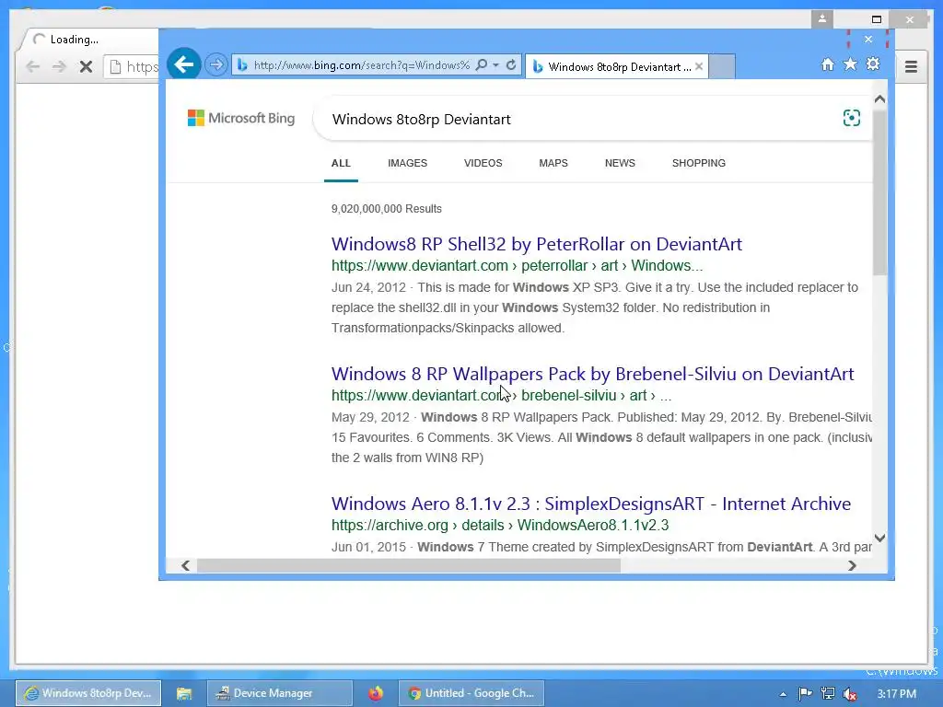Click the vertical scrollbar thumb in IE
Viewport: 943px width, 707px height.
click(879, 192)
